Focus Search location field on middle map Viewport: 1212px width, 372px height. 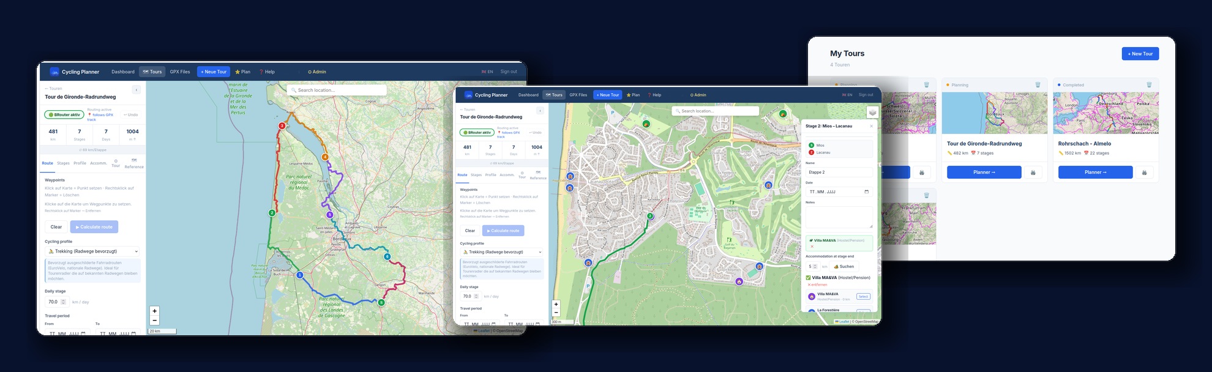(715, 111)
